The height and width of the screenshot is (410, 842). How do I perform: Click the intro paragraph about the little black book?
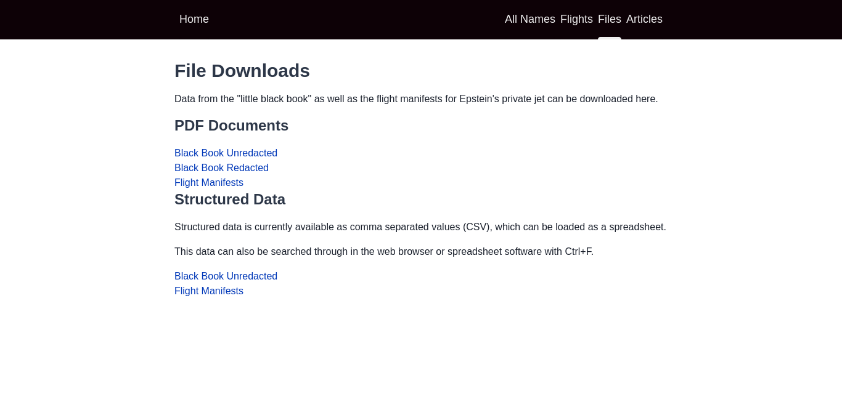coord(416,99)
